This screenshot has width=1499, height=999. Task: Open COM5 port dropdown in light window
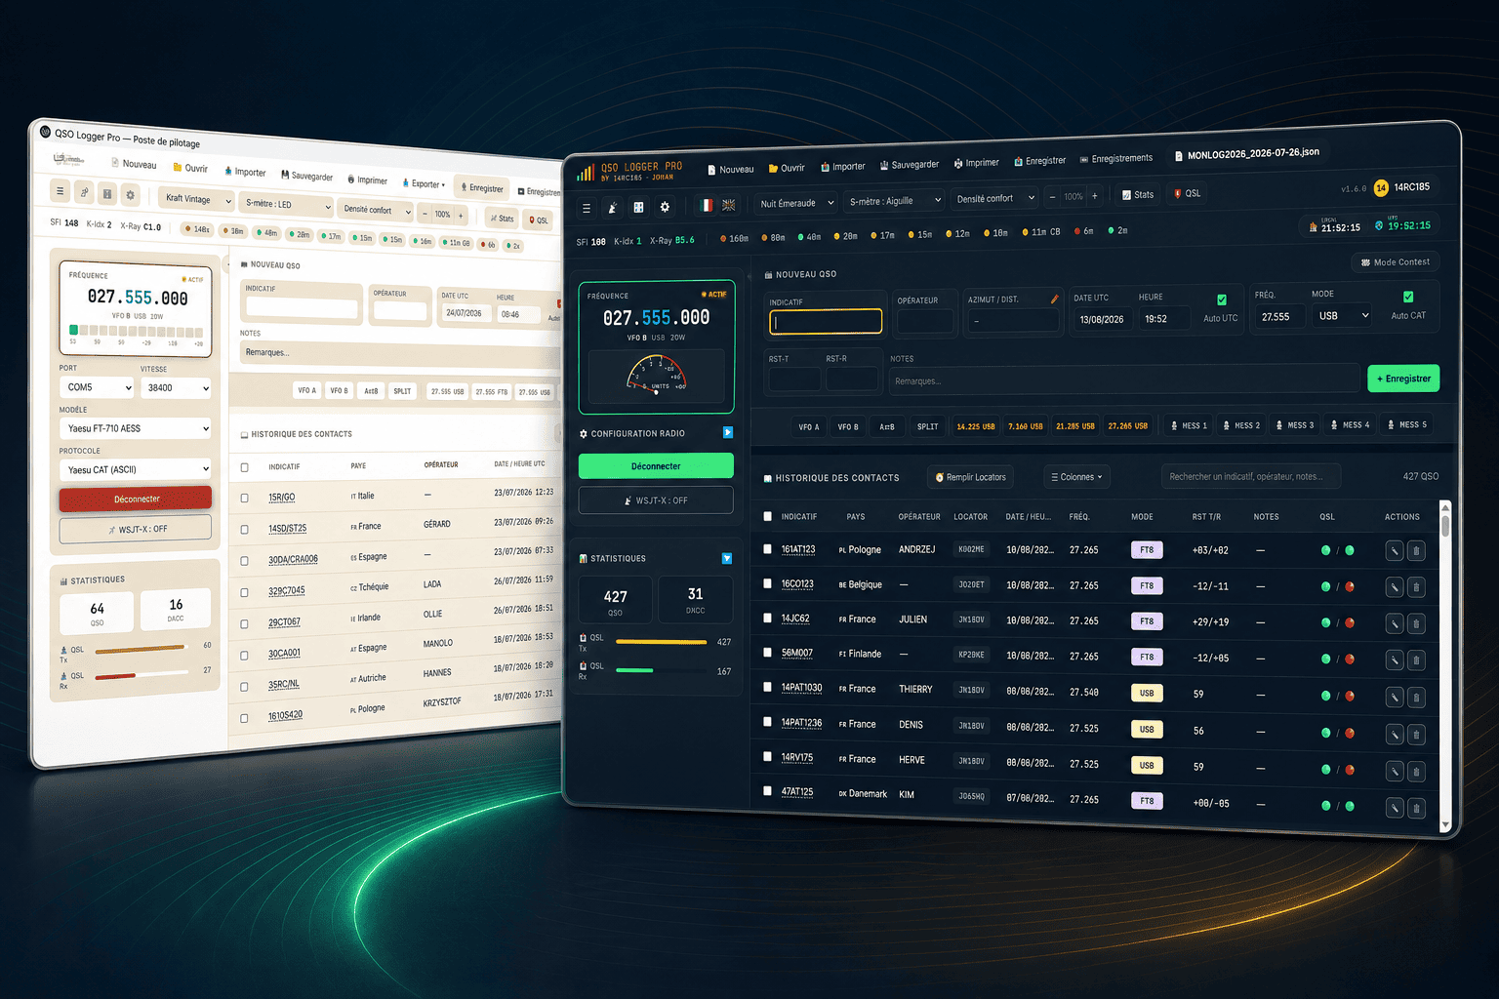click(98, 387)
